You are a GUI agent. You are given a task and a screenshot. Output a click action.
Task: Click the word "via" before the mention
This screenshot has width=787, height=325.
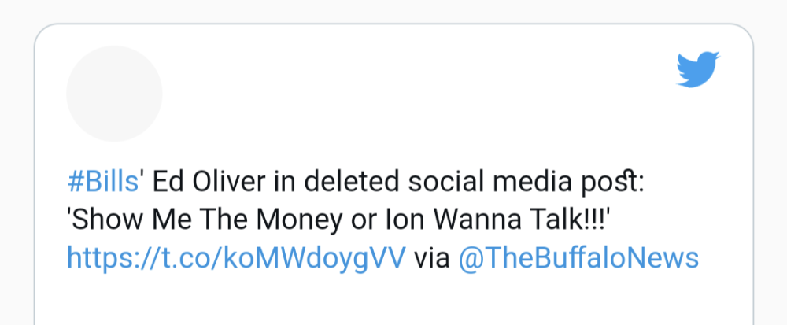[431, 259]
